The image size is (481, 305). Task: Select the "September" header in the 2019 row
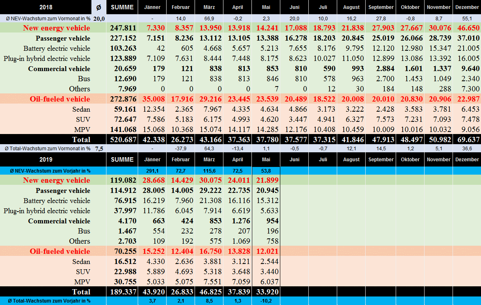pyautogui.click(x=381, y=159)
